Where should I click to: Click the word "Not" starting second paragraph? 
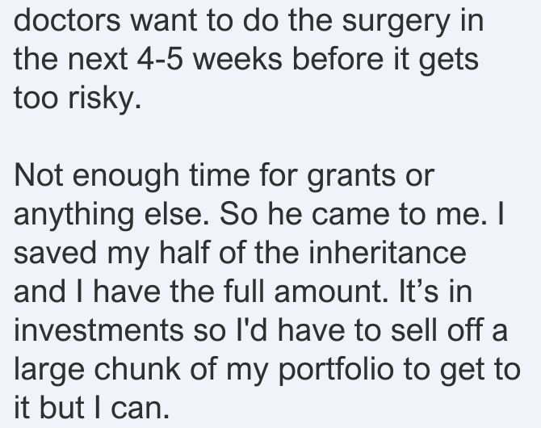[x=38, y=175]
